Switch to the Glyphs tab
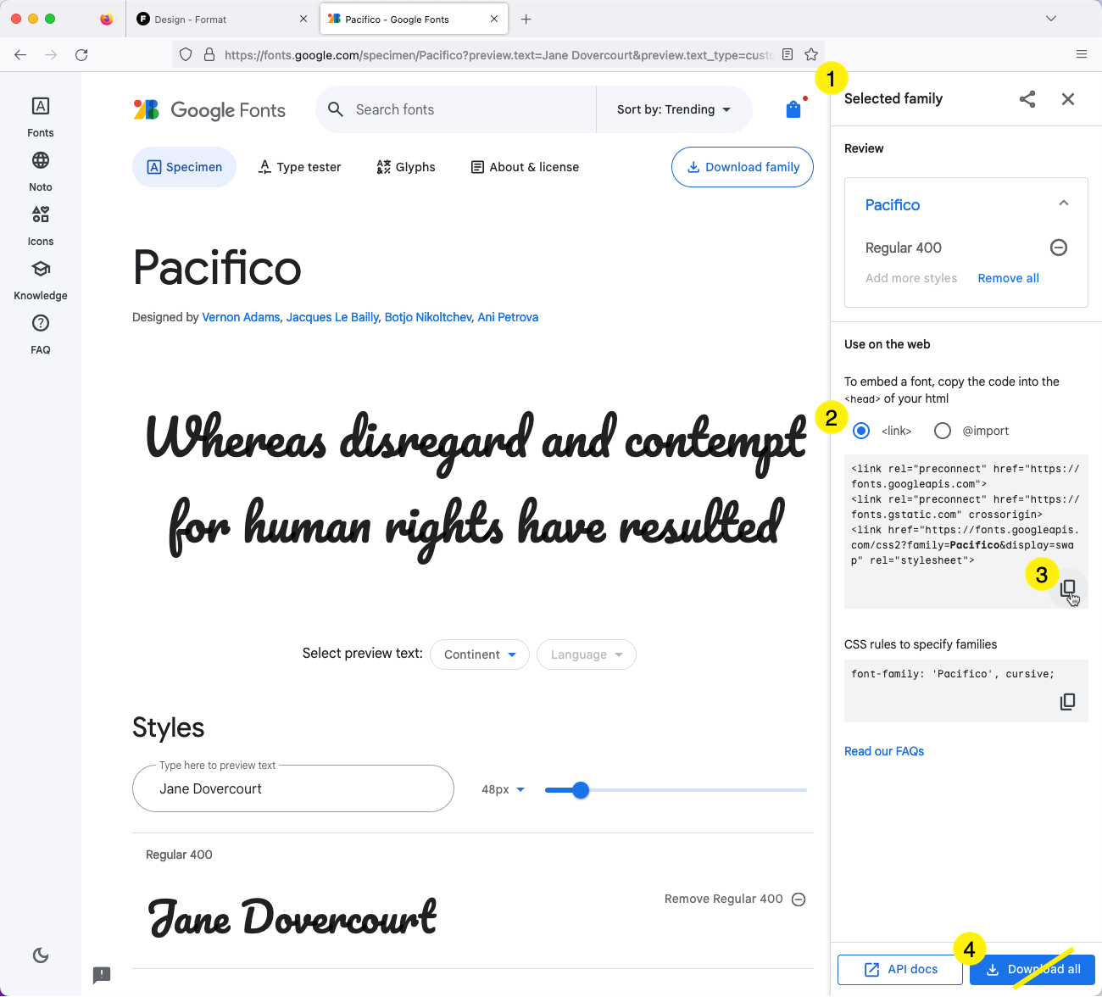 [406, 167]
